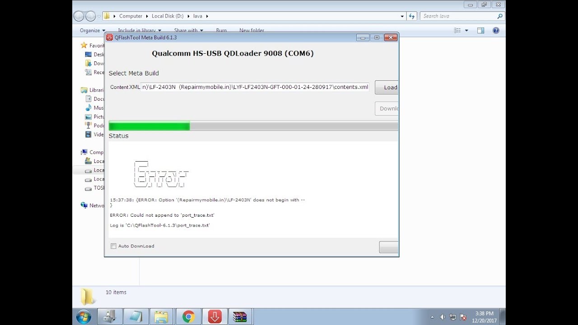This screenshot has height=325, width=578.
Task: Click the folder icon in address bar
Action: point(107,16)
